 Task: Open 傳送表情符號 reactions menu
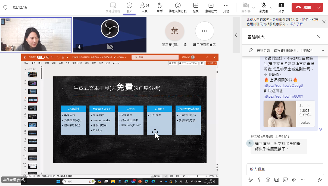click(x=178, y=8)
